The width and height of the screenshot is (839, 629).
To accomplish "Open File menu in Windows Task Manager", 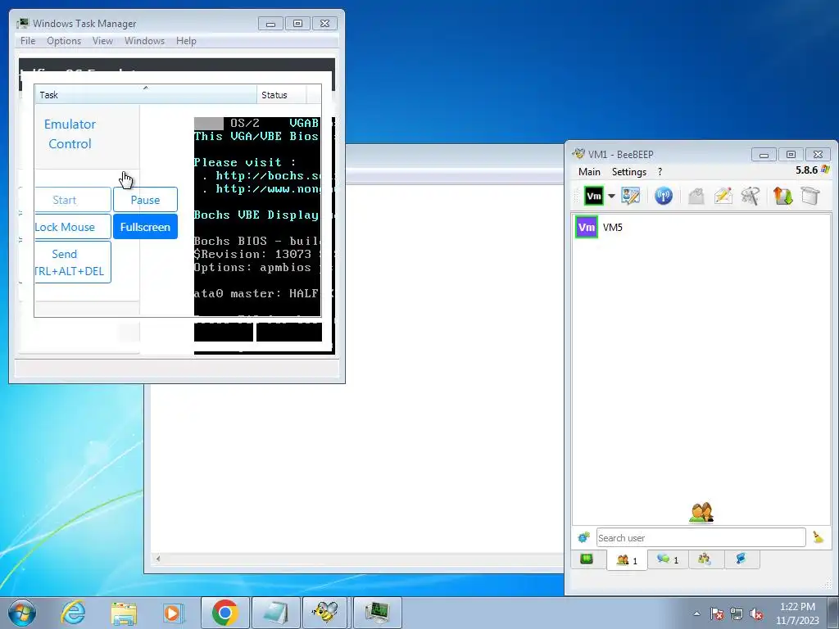I will (x=28, y=41).
